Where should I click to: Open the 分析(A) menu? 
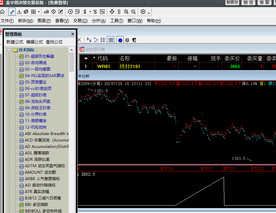click(x=99, y=21)
